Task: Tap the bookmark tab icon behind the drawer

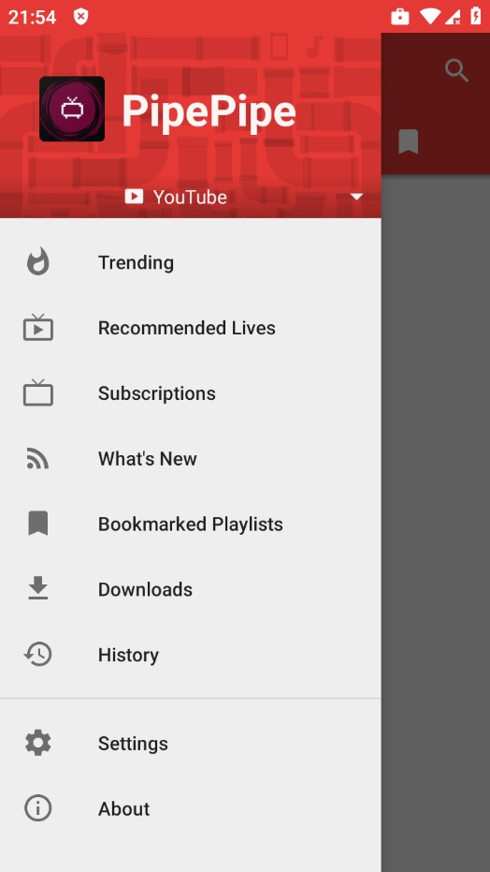Action: click(x=409, y=141)
